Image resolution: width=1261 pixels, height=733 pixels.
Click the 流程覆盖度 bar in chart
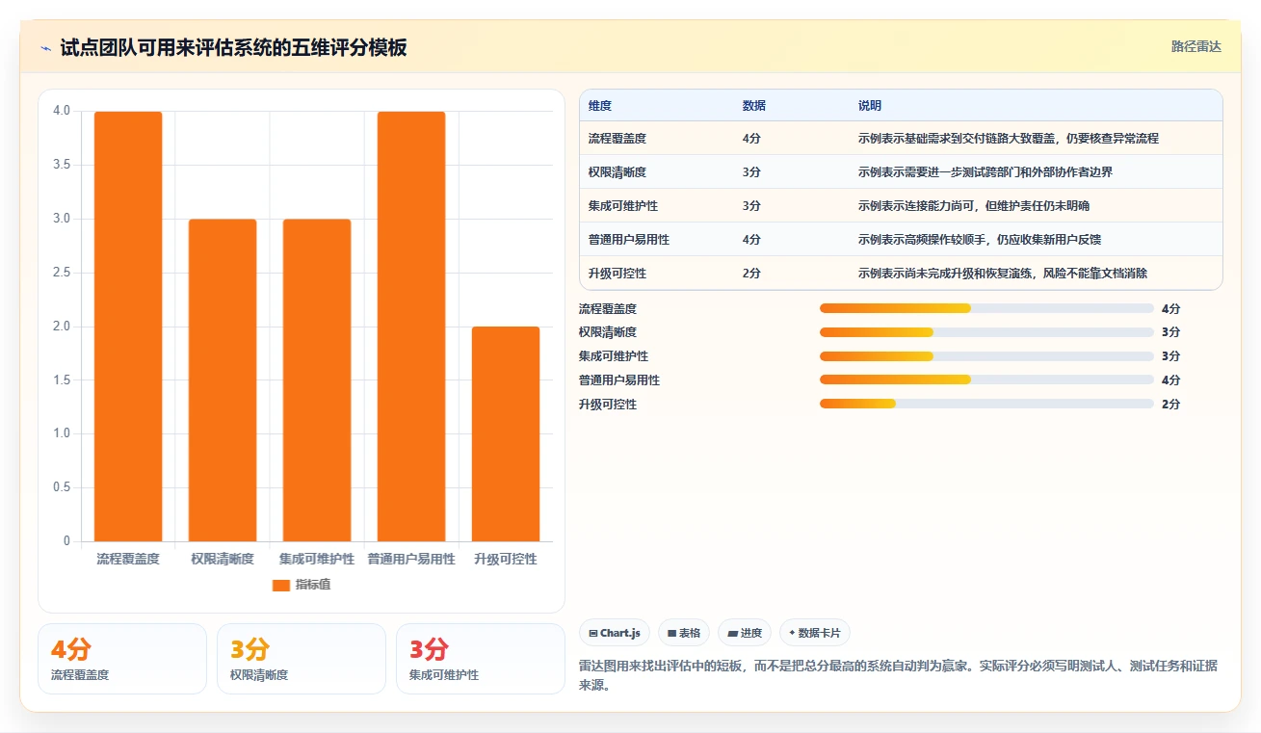click(x=128, y=327)
